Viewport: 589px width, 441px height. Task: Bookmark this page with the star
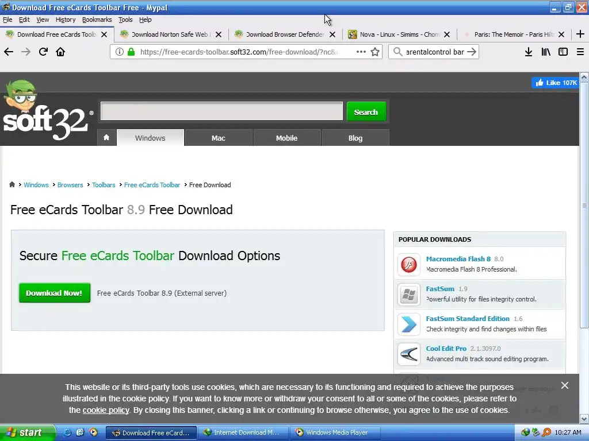point(375,52)
